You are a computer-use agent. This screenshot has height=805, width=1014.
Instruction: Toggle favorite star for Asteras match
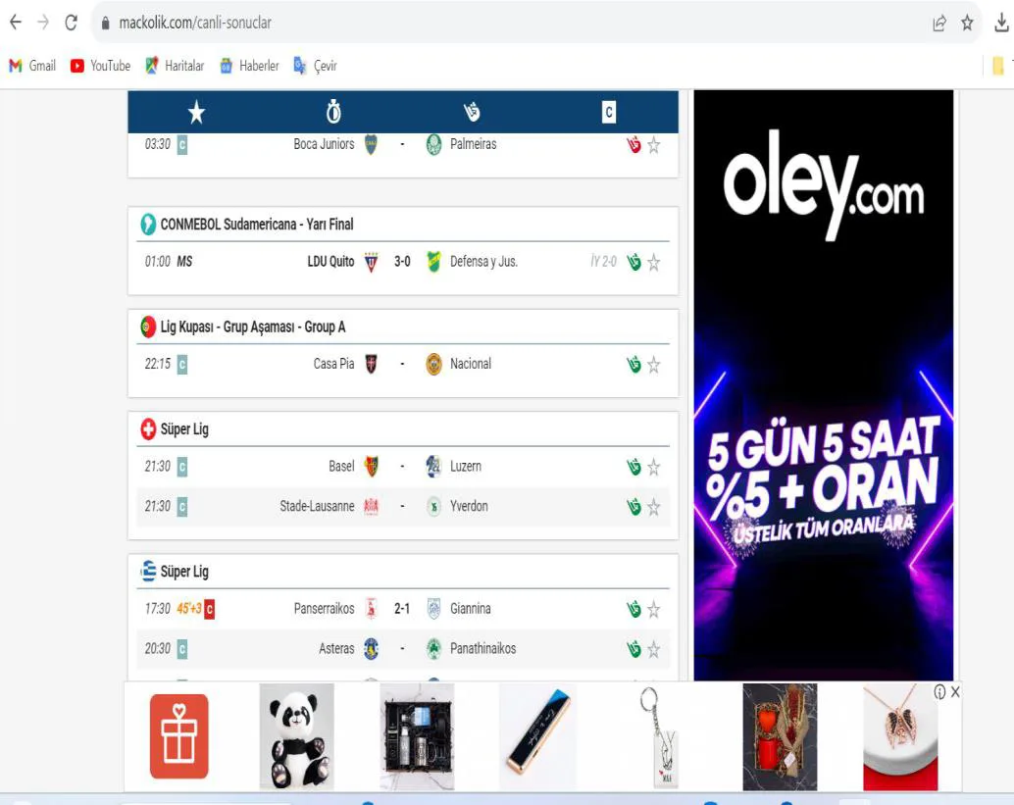click(x=654, y=649)
